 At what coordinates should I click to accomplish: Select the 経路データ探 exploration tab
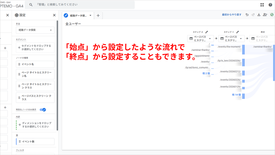click(x=78, y=15)
